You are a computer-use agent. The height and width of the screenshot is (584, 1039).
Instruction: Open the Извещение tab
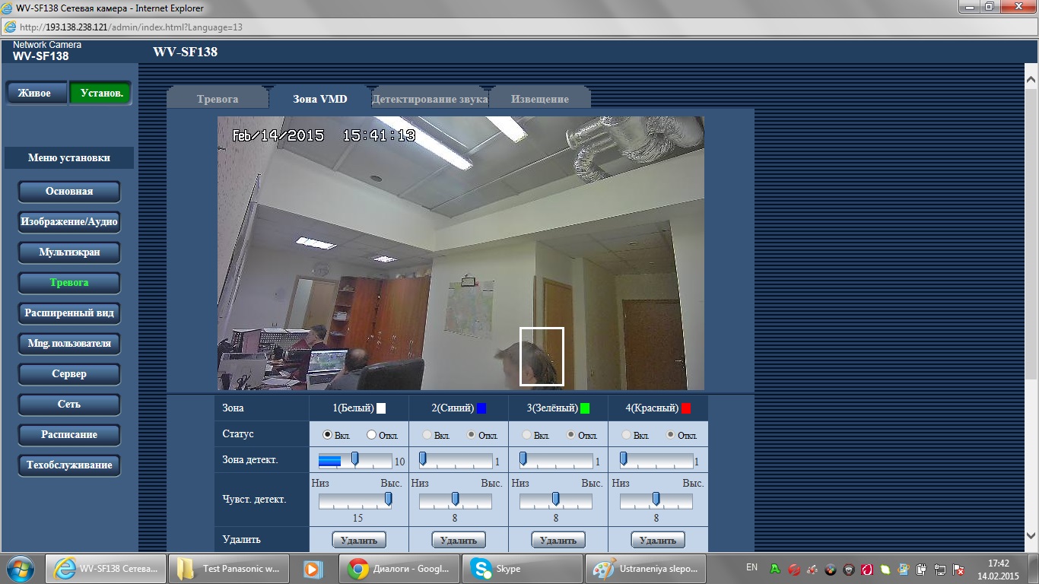click(x=540, y=99)
